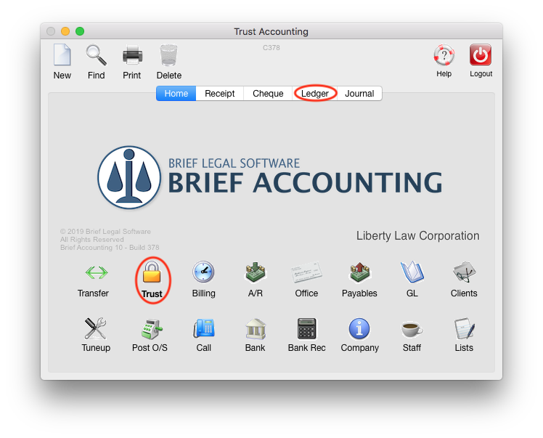Launch the Tuneup tools icon

96,328
